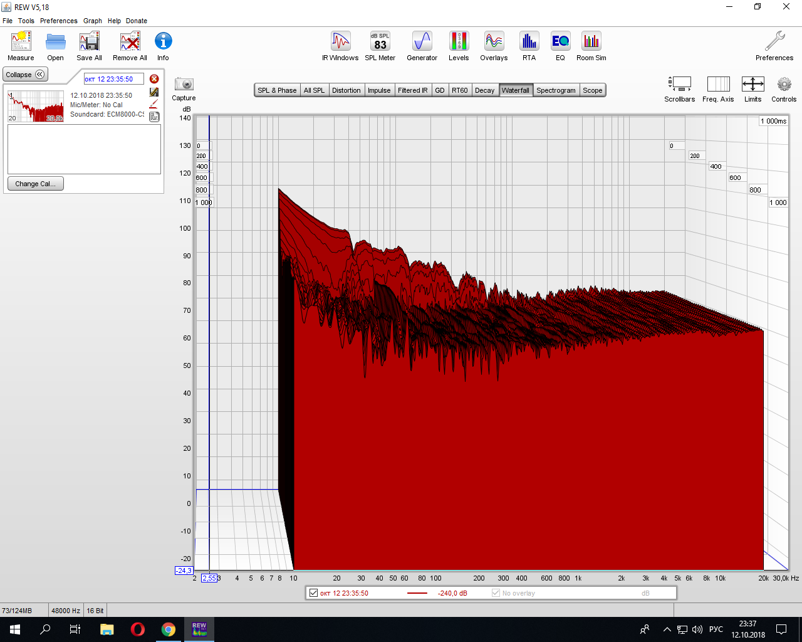This screenshot has height=642, width=802.
Task: Launch the signal Generator
Action: (422, 42)
